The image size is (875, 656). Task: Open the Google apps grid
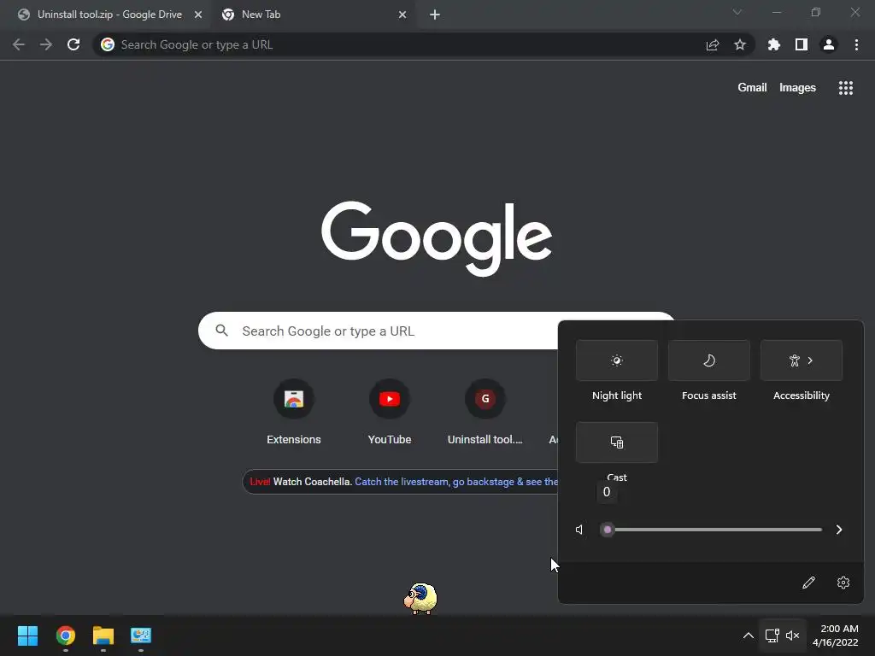point(846,88)
